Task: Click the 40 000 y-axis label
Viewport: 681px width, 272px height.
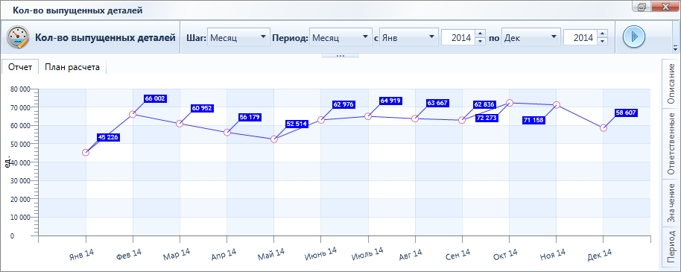Action: [x=19, y=162]
